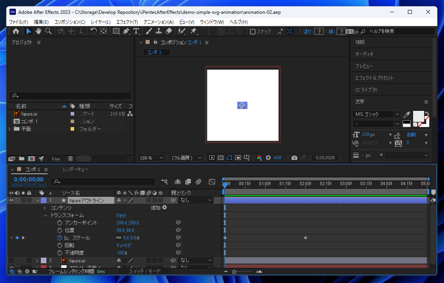
Task: Open the コンポジション(C) menu
Action: [70, 22]
